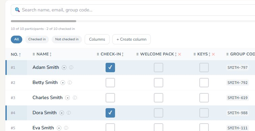The image size is (255, 131).
Task: Click the name Dora Smith
Action: coord(45,113)
